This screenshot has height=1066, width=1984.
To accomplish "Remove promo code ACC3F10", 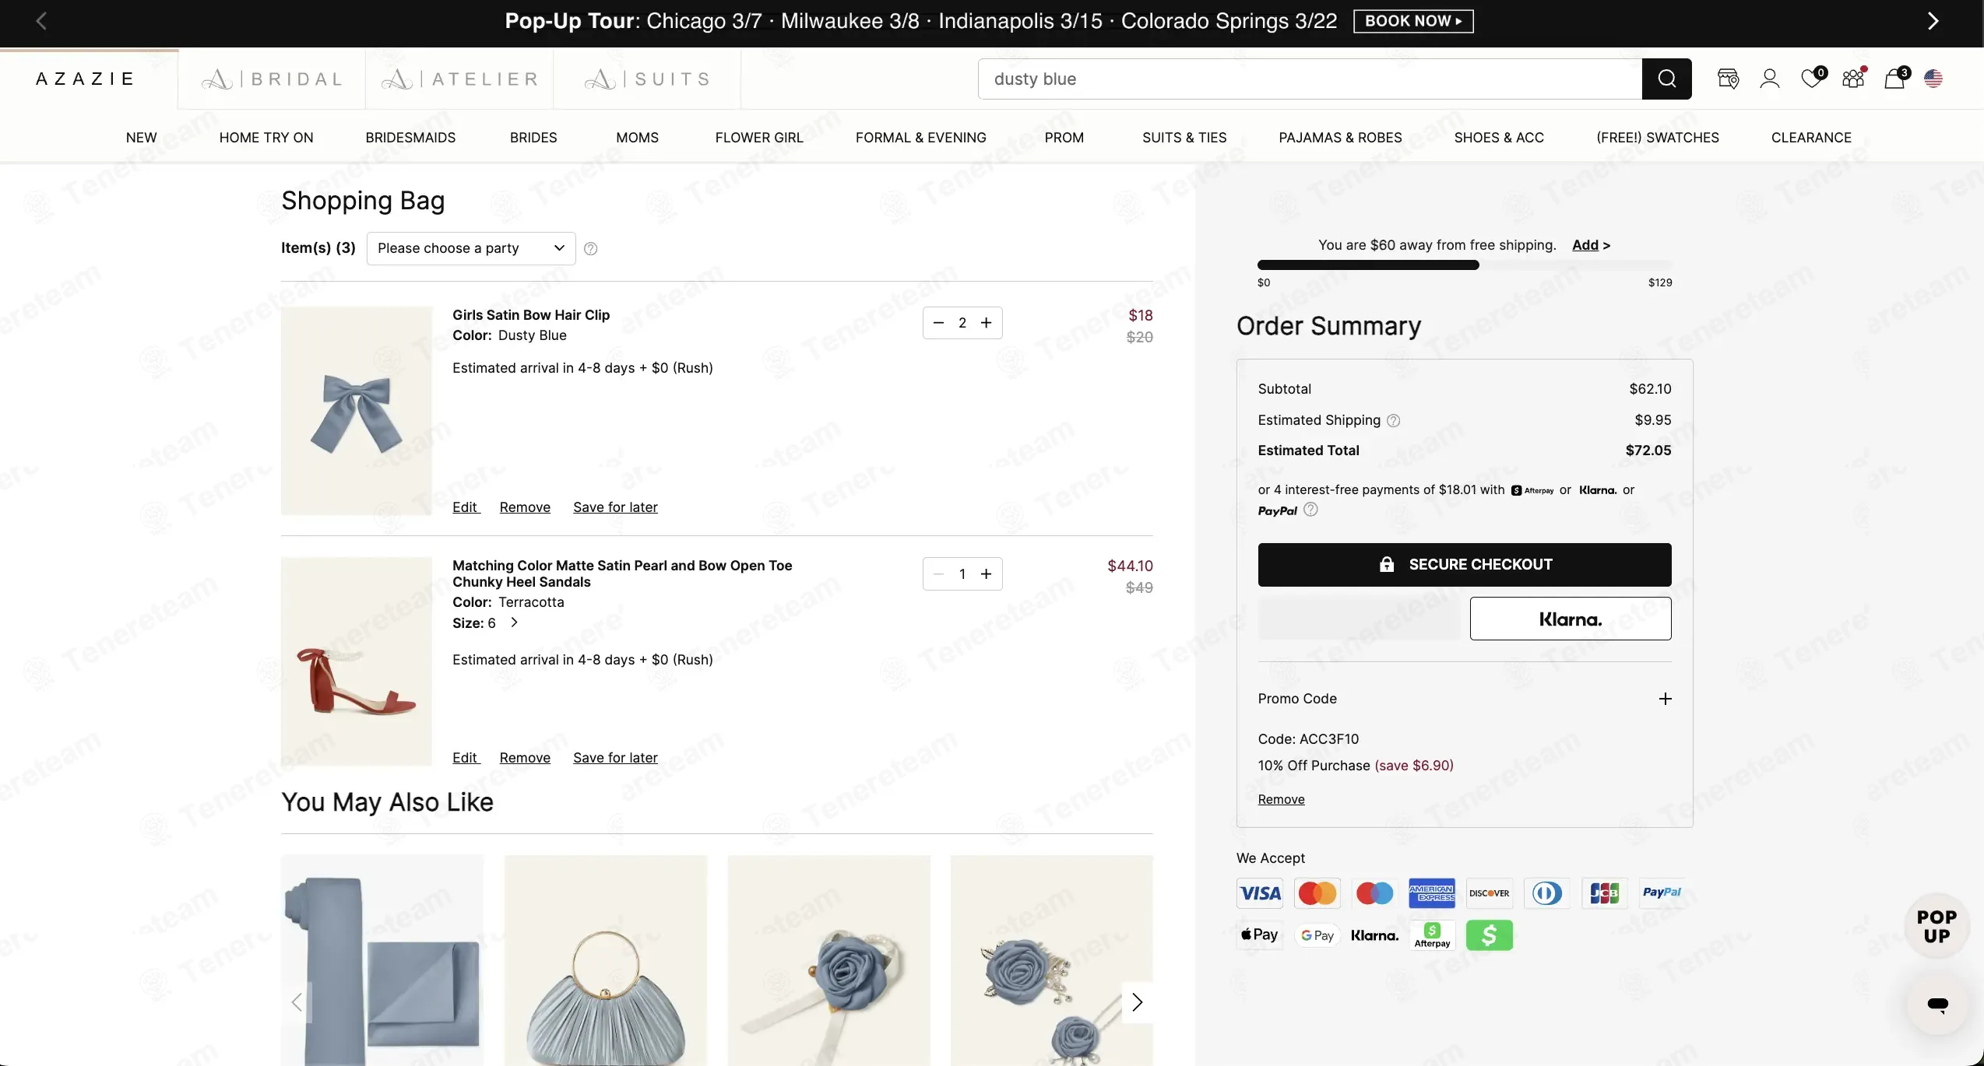I will tap(1281, 799).
